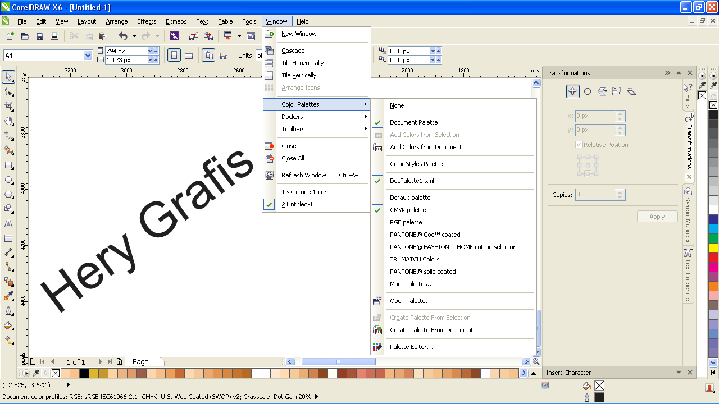Open the Application launcher dropdown arrow
The width and height of the screenshot is (719, 404).
(x=239, y=36)
